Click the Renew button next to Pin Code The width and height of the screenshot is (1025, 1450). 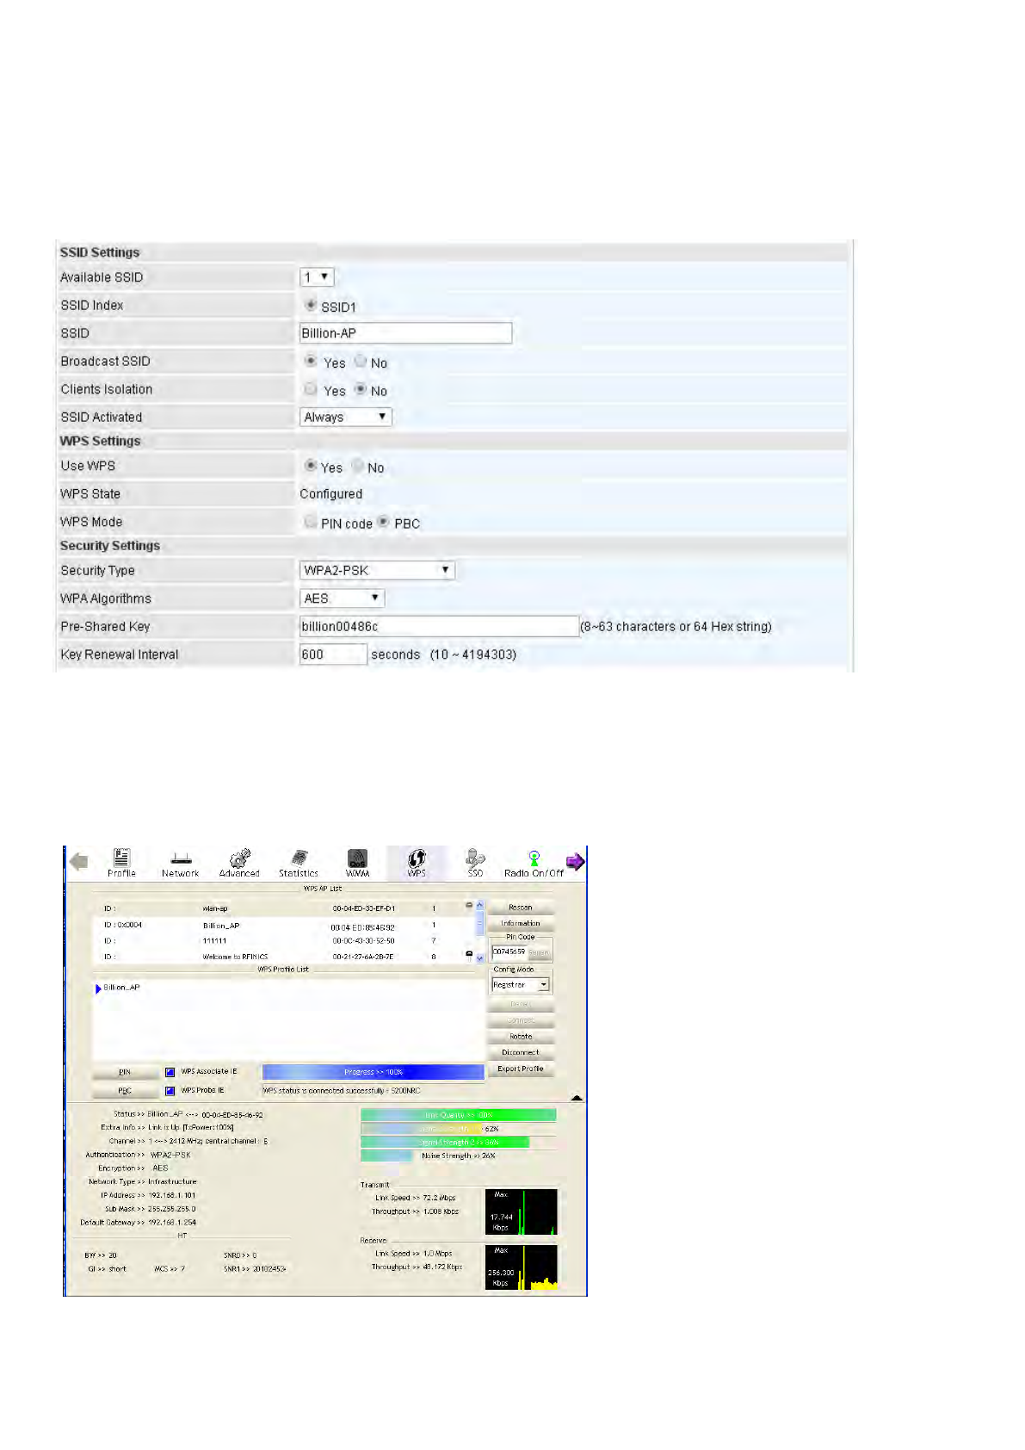click(539, 951)
